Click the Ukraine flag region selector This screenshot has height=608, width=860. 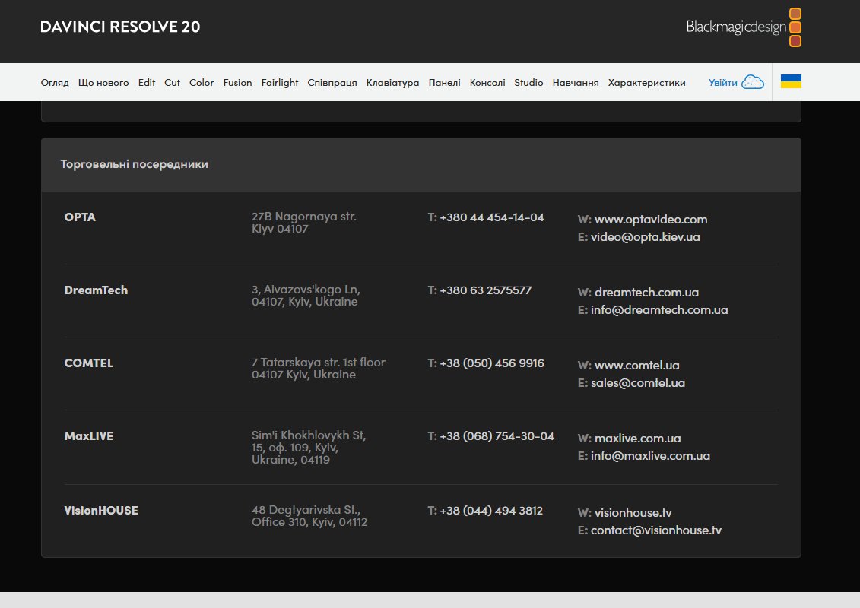point(791,81)
